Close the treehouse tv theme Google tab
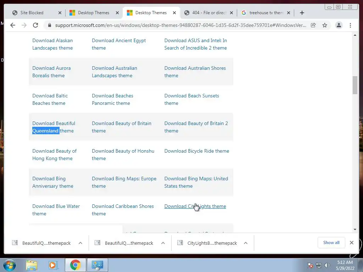Screen dimensions: 363x272 click(289, 13)
